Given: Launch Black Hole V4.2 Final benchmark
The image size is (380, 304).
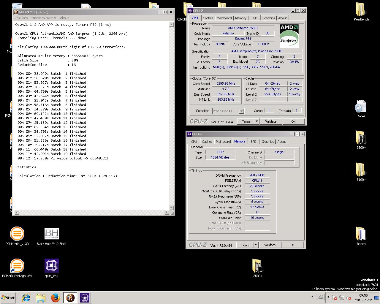Looking at the screenshot, I should [51, 236].
